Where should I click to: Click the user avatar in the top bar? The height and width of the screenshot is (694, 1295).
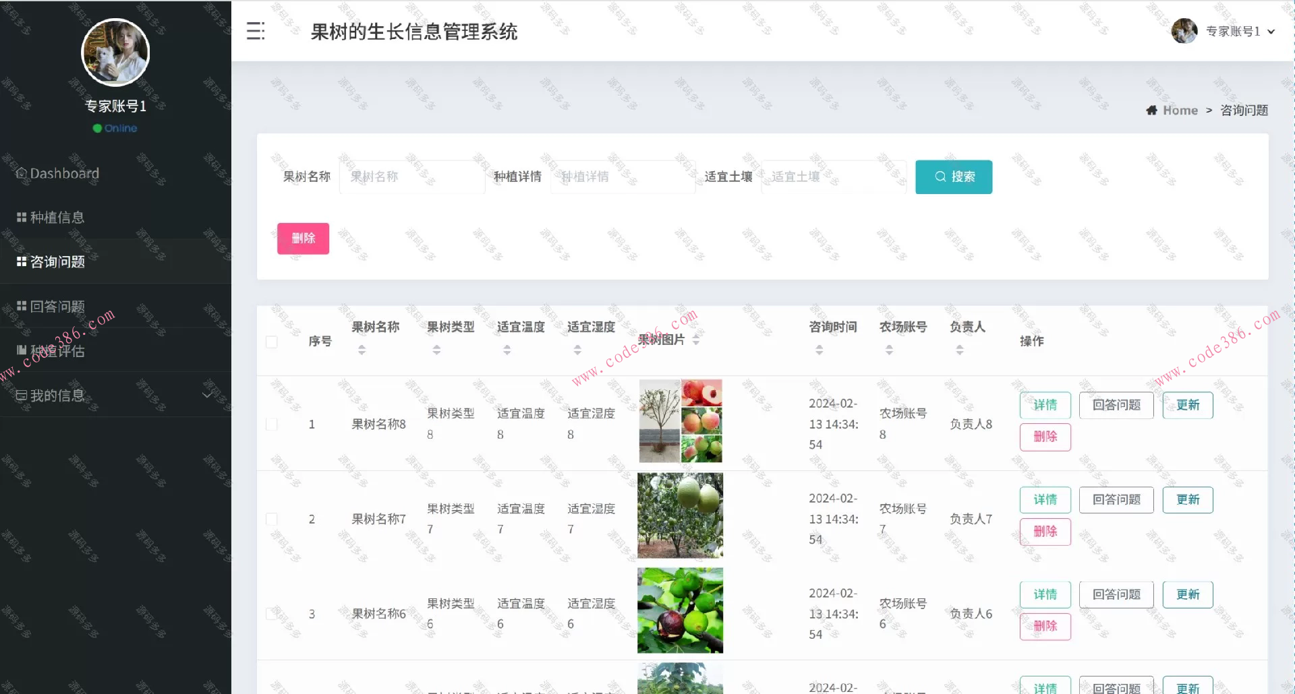(1185, 30)
